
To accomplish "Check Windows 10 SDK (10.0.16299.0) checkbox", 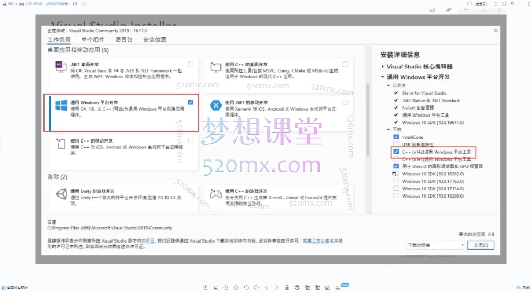I will [396, 196].
